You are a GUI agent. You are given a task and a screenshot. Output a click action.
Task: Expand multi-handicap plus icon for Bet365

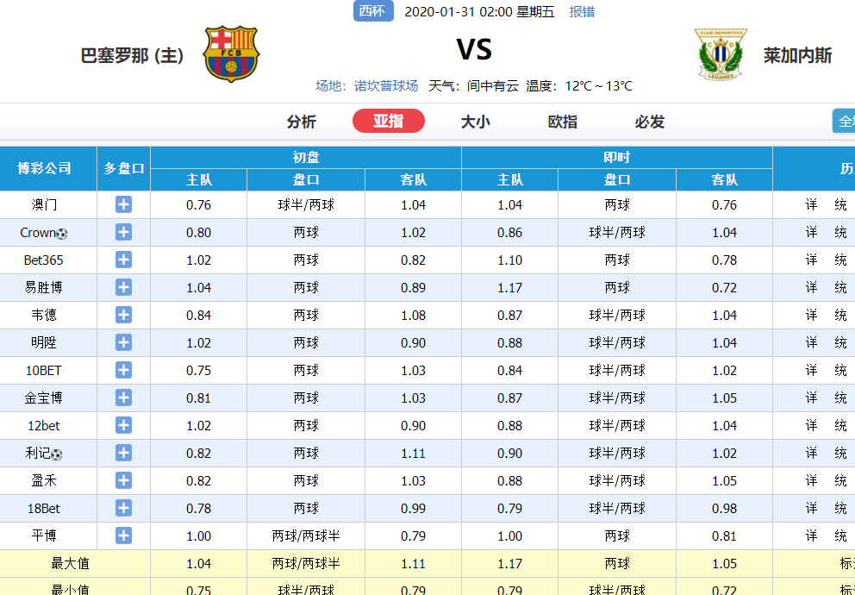coord(123,260)
